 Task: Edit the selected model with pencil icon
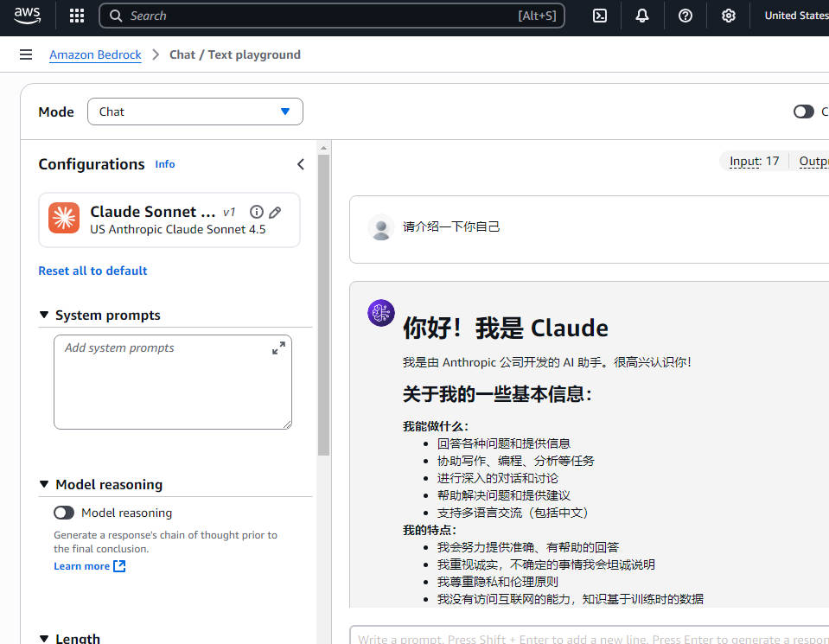pyautogui.click(x=275, y=212)
